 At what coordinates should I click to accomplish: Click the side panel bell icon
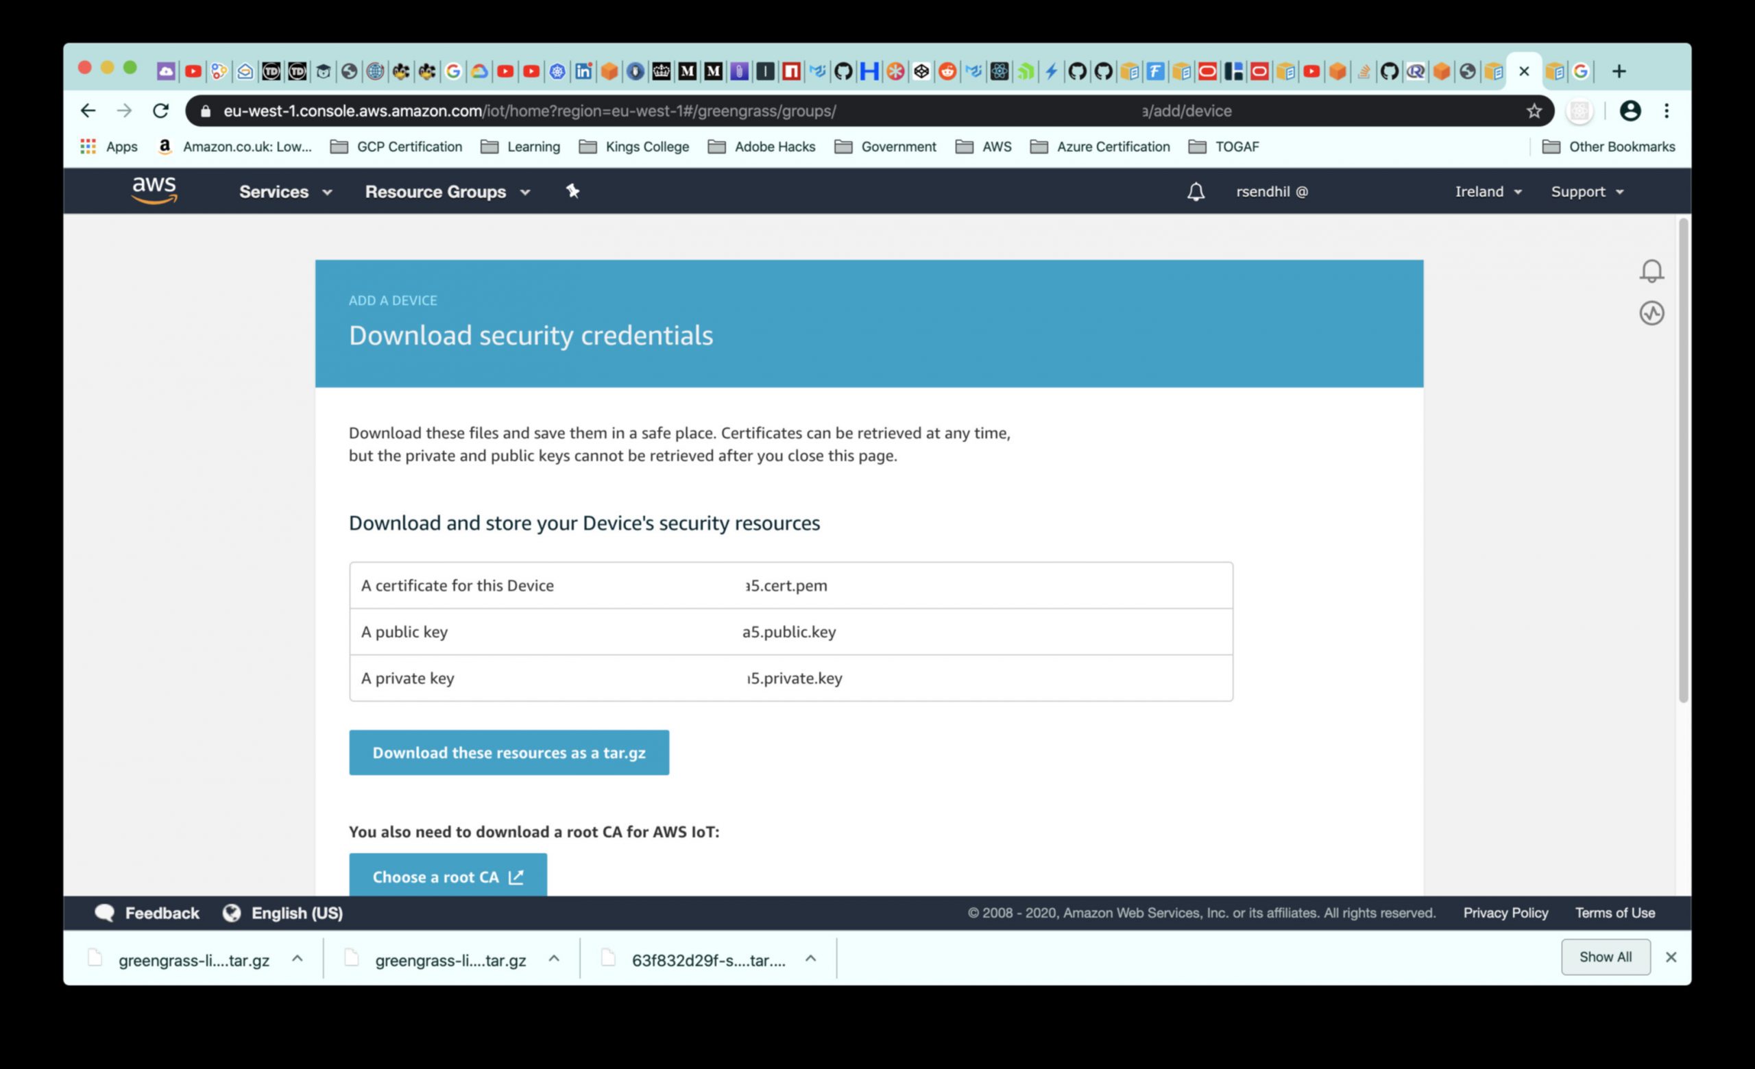[x=1651, y=271]
